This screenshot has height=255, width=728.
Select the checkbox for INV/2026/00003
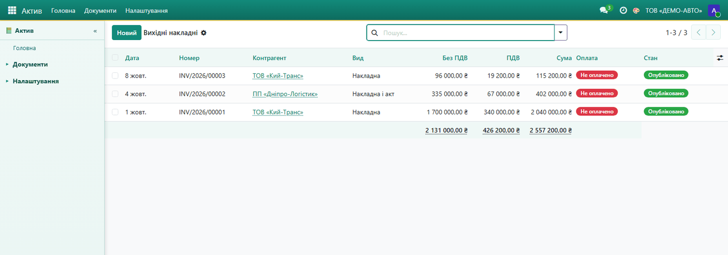tap(115, 75)
